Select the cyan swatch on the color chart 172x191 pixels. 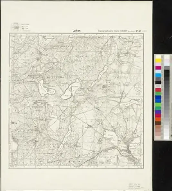click(158, 75)
